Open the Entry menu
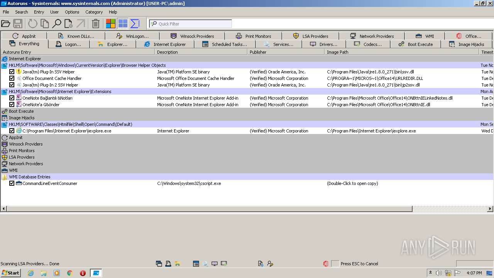The image size is (494, 278). pyautogui.click(x=39, y=12)
